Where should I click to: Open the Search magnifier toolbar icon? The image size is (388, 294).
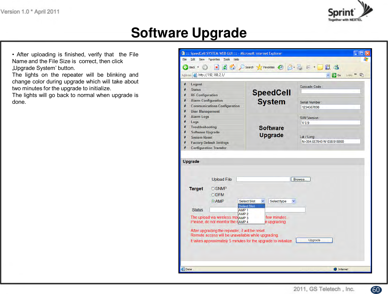click(x=241, y=67)
